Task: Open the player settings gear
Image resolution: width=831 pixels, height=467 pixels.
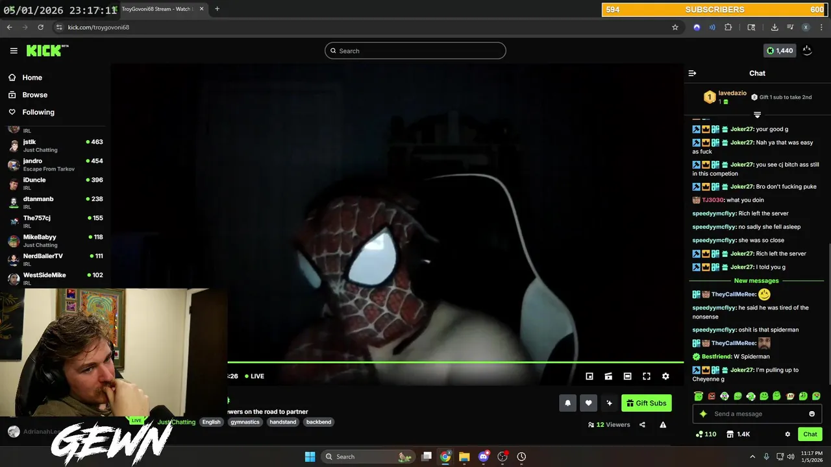Action: tap(665, 376)
